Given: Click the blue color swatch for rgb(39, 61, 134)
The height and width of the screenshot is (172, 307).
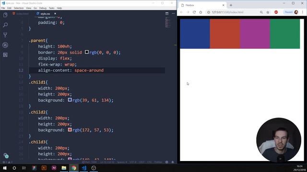Looking at the screenshot, I should pyautogui.click(x=70, y=100).
